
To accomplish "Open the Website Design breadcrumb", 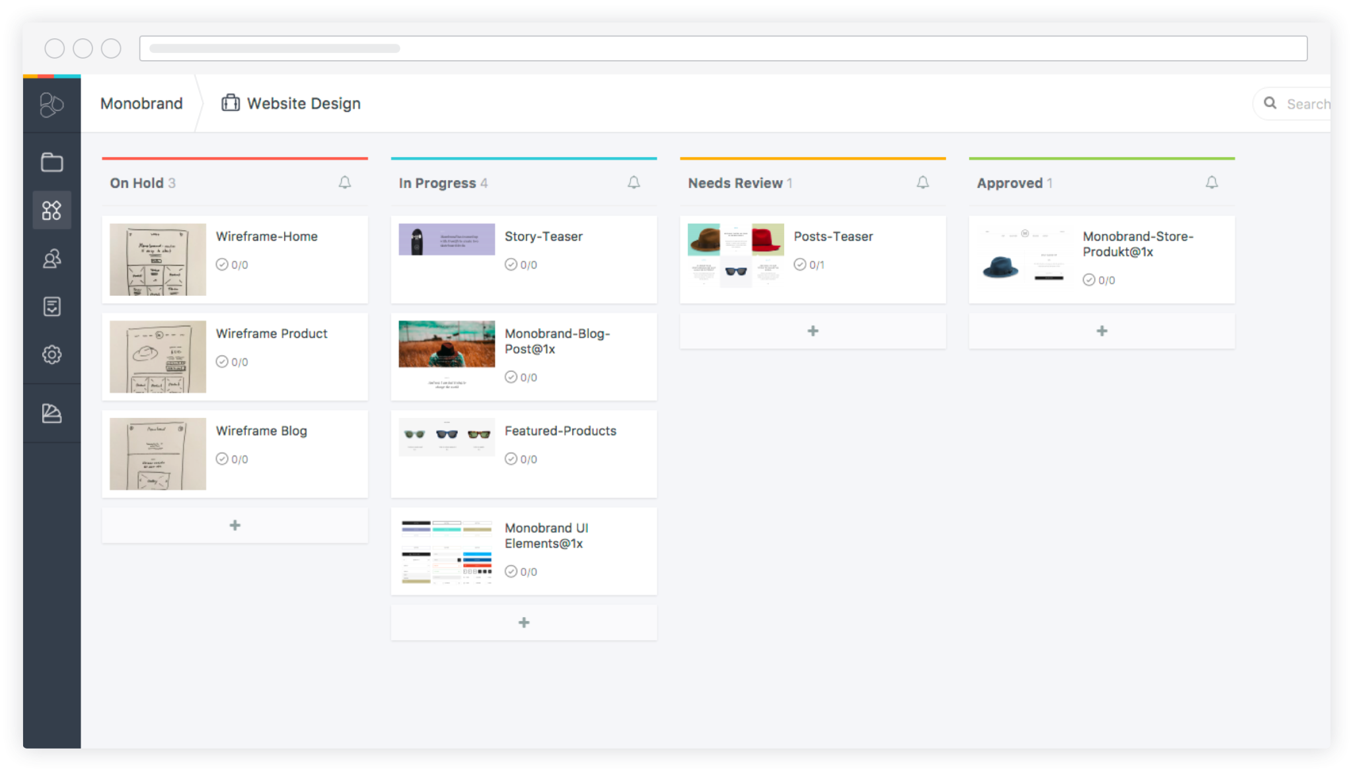I will pyautogui.click(x=303, y=103).
